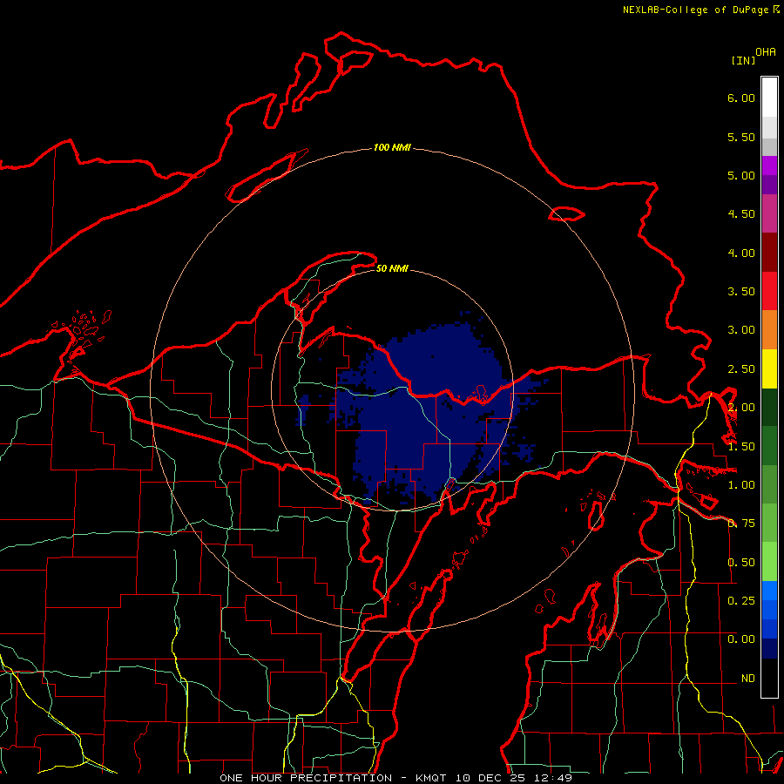Image resolution: width=784 pixels, height=784 pixels.
Task: Click the 3.50 legend value
Action: 741,292
